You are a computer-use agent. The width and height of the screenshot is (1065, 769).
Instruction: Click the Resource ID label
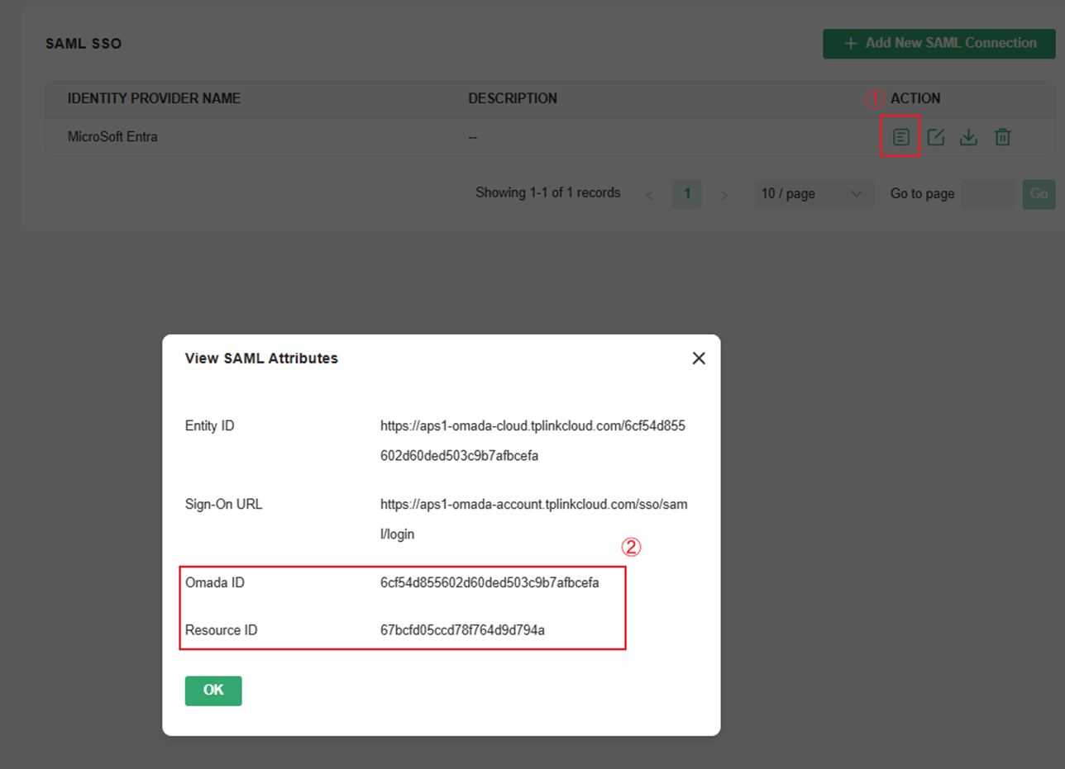point(222,630)
